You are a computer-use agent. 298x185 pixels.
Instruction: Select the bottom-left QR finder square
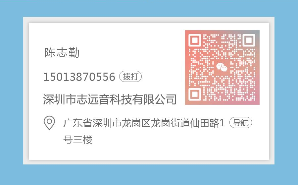pyautogui.click(x=195, y=94)
